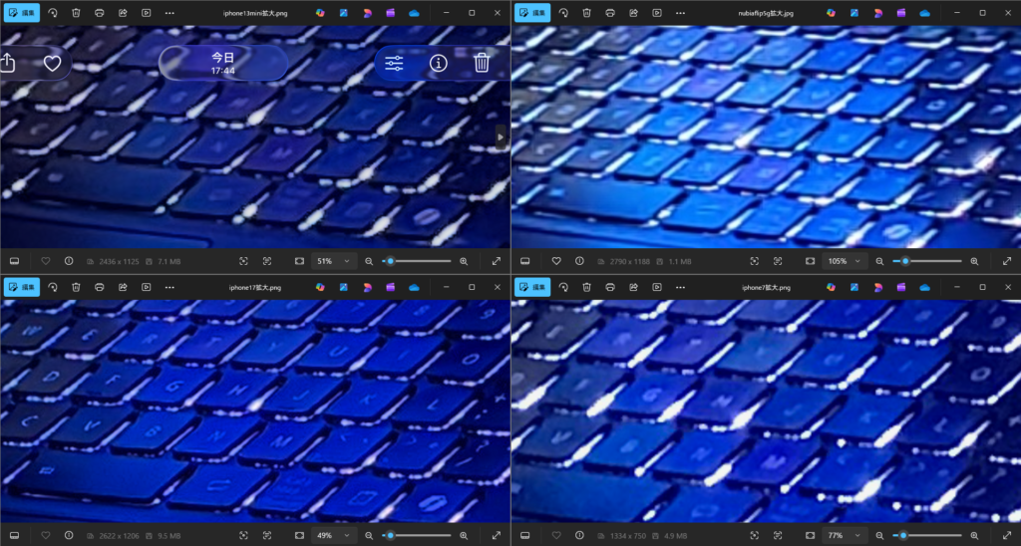Rotate the iphone13mini image
Viewport: 1021px width, 546px height.
52,13
